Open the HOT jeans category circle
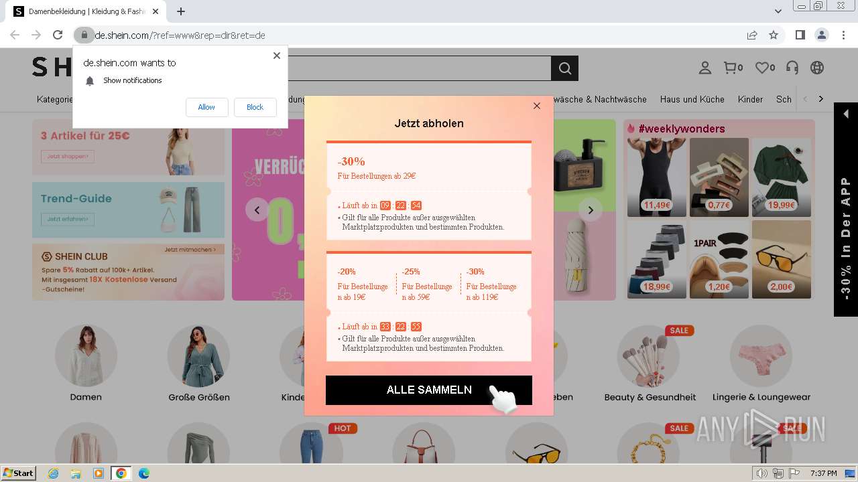This screenshot has width=858, height=482. tap(311, 443)
